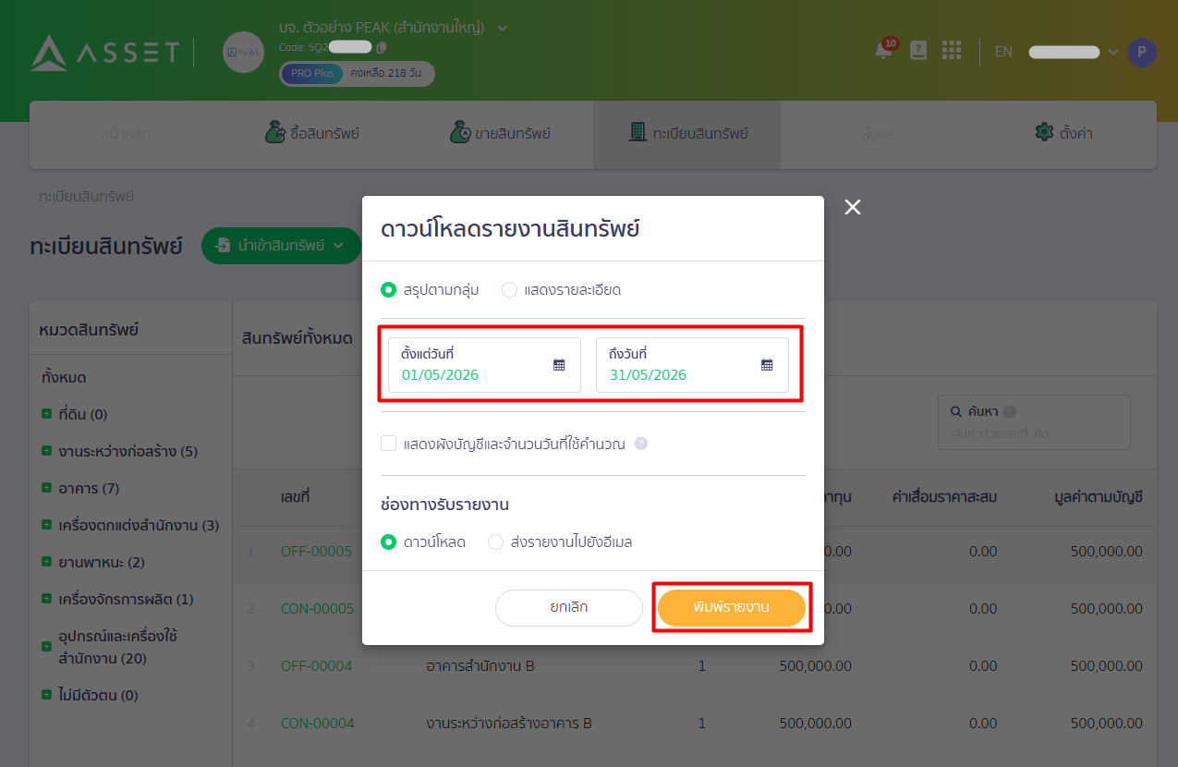
Task: Expand the ไม่มีตัวตน (0) category
Action: point(46,695)
